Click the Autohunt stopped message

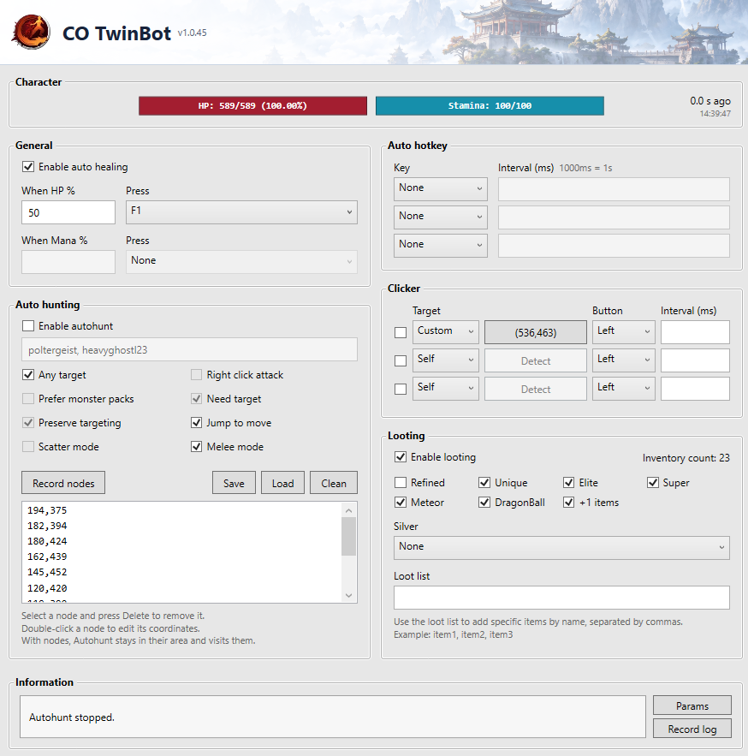[x=72, y=717]
